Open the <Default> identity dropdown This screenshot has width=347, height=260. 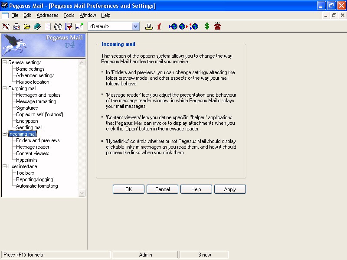pos(135,26)
